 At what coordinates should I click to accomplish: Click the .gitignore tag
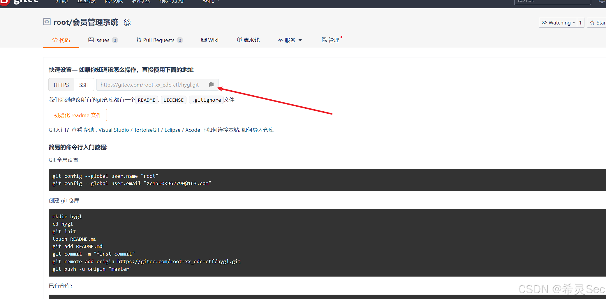[x=206, y=100]
